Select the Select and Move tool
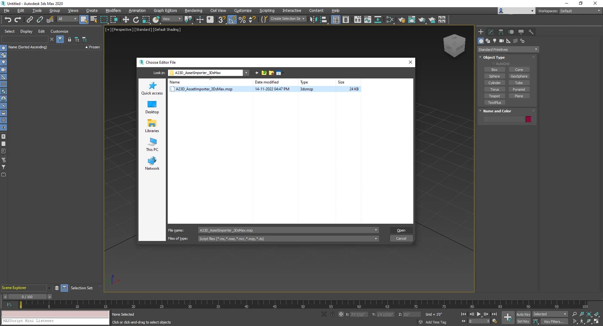 click(x=126, y=19)
